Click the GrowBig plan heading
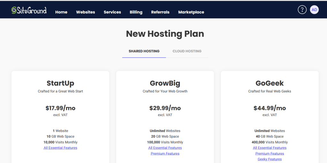 click(165, 83)
